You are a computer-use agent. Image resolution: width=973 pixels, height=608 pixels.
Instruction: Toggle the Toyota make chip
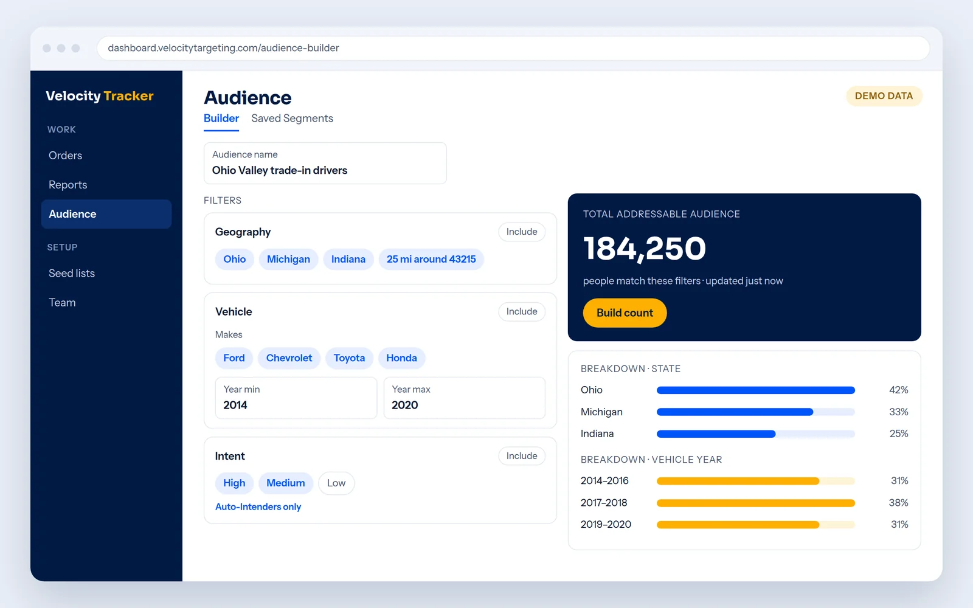(349, 358)
